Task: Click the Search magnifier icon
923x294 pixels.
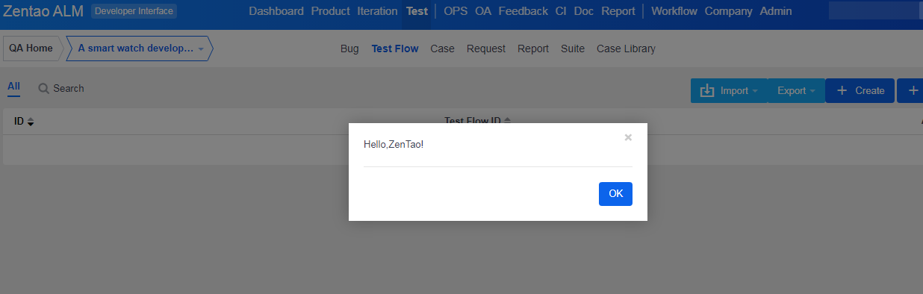Action: tap(44, 88)
